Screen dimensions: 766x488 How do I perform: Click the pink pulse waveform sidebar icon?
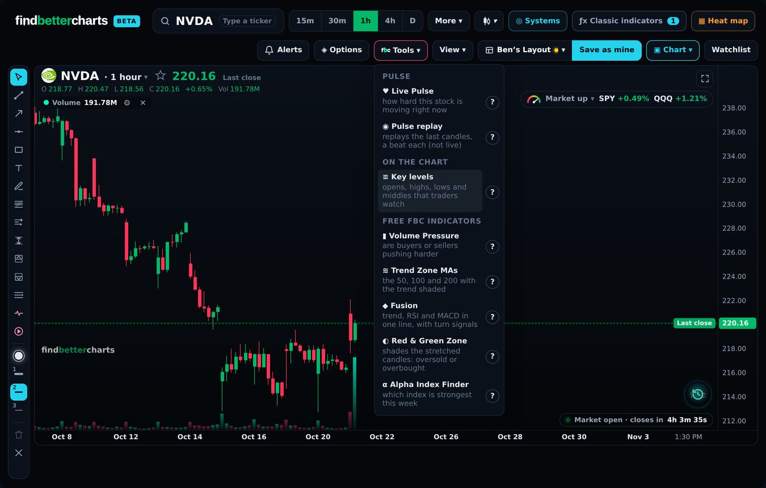coord(19,313)
